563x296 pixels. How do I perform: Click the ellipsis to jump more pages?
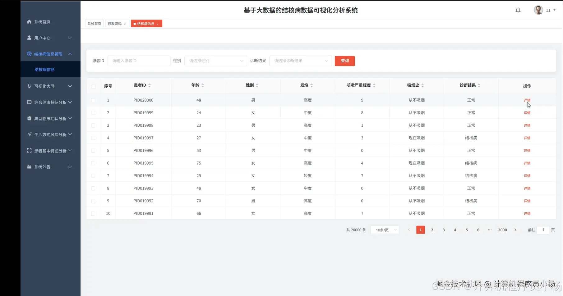(x=490, y=230)
